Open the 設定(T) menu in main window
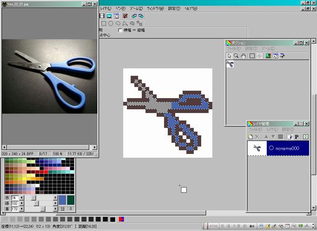Image resolution: width=317 pixels, height=231 pixels. (x=174, y=9)
